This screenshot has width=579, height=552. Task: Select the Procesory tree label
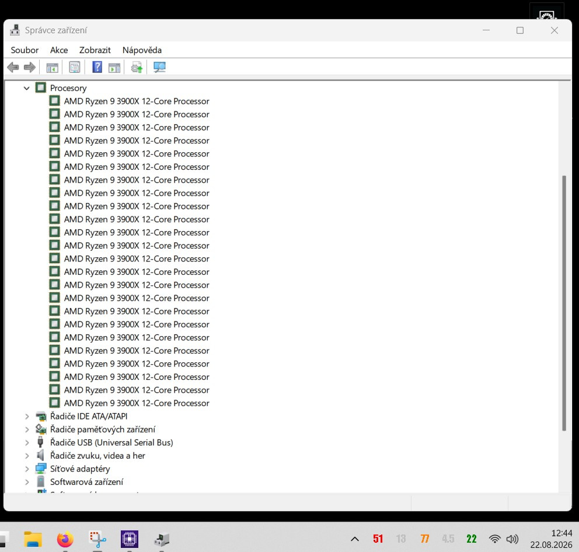click(68, 88)
